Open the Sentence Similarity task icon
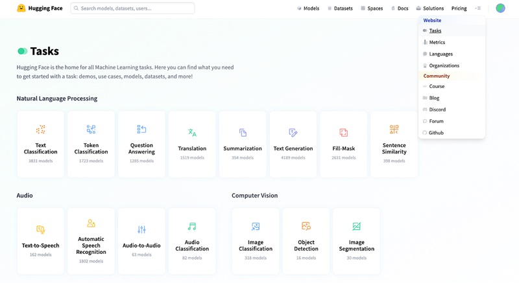519x283 pixels. pos(394,130)
